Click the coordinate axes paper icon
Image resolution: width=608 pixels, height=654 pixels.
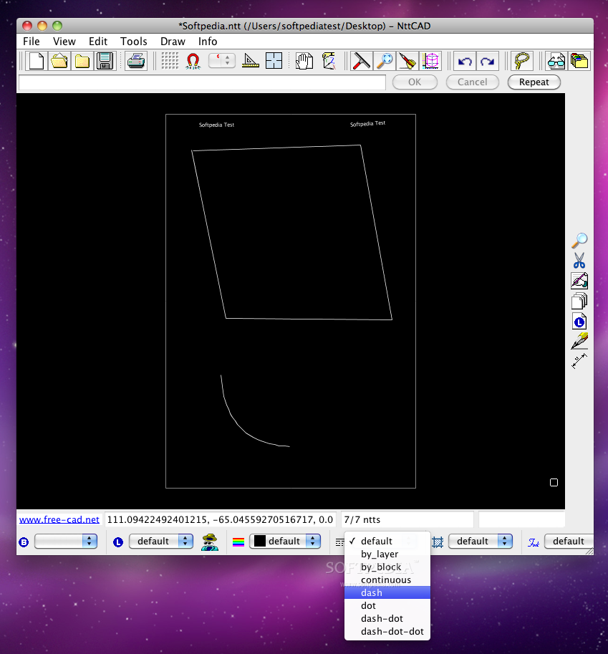[x=329, y=62]
